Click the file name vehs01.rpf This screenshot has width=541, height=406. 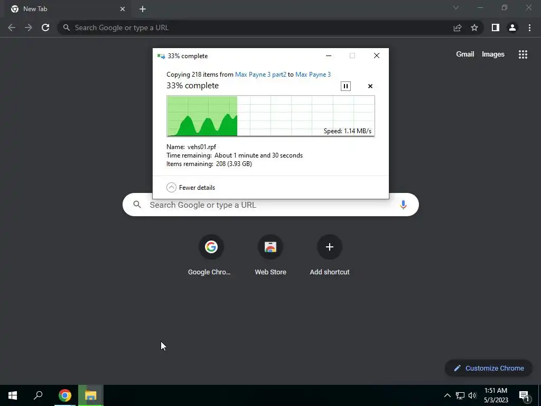pos(201,147)
